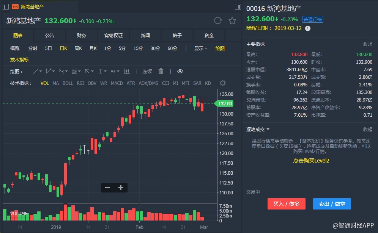378x233 pixels.
Task: Toggle the 连续 continuous drawing mode
Action: (x=147, y=71)
